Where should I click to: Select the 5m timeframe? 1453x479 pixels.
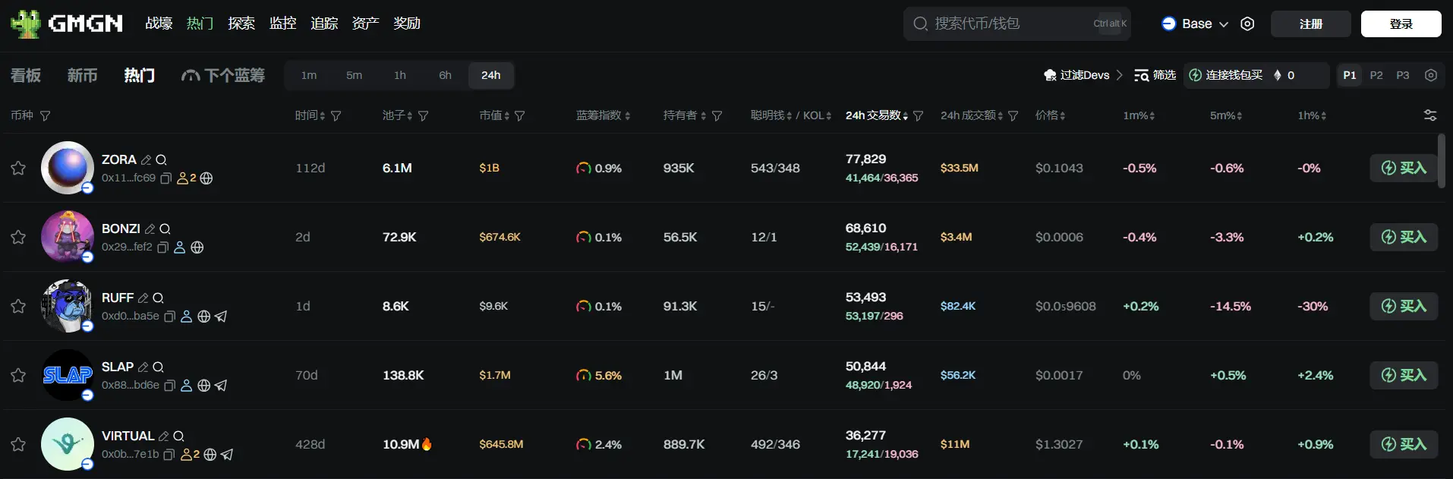pyautogui.click(x=355, y=75)
